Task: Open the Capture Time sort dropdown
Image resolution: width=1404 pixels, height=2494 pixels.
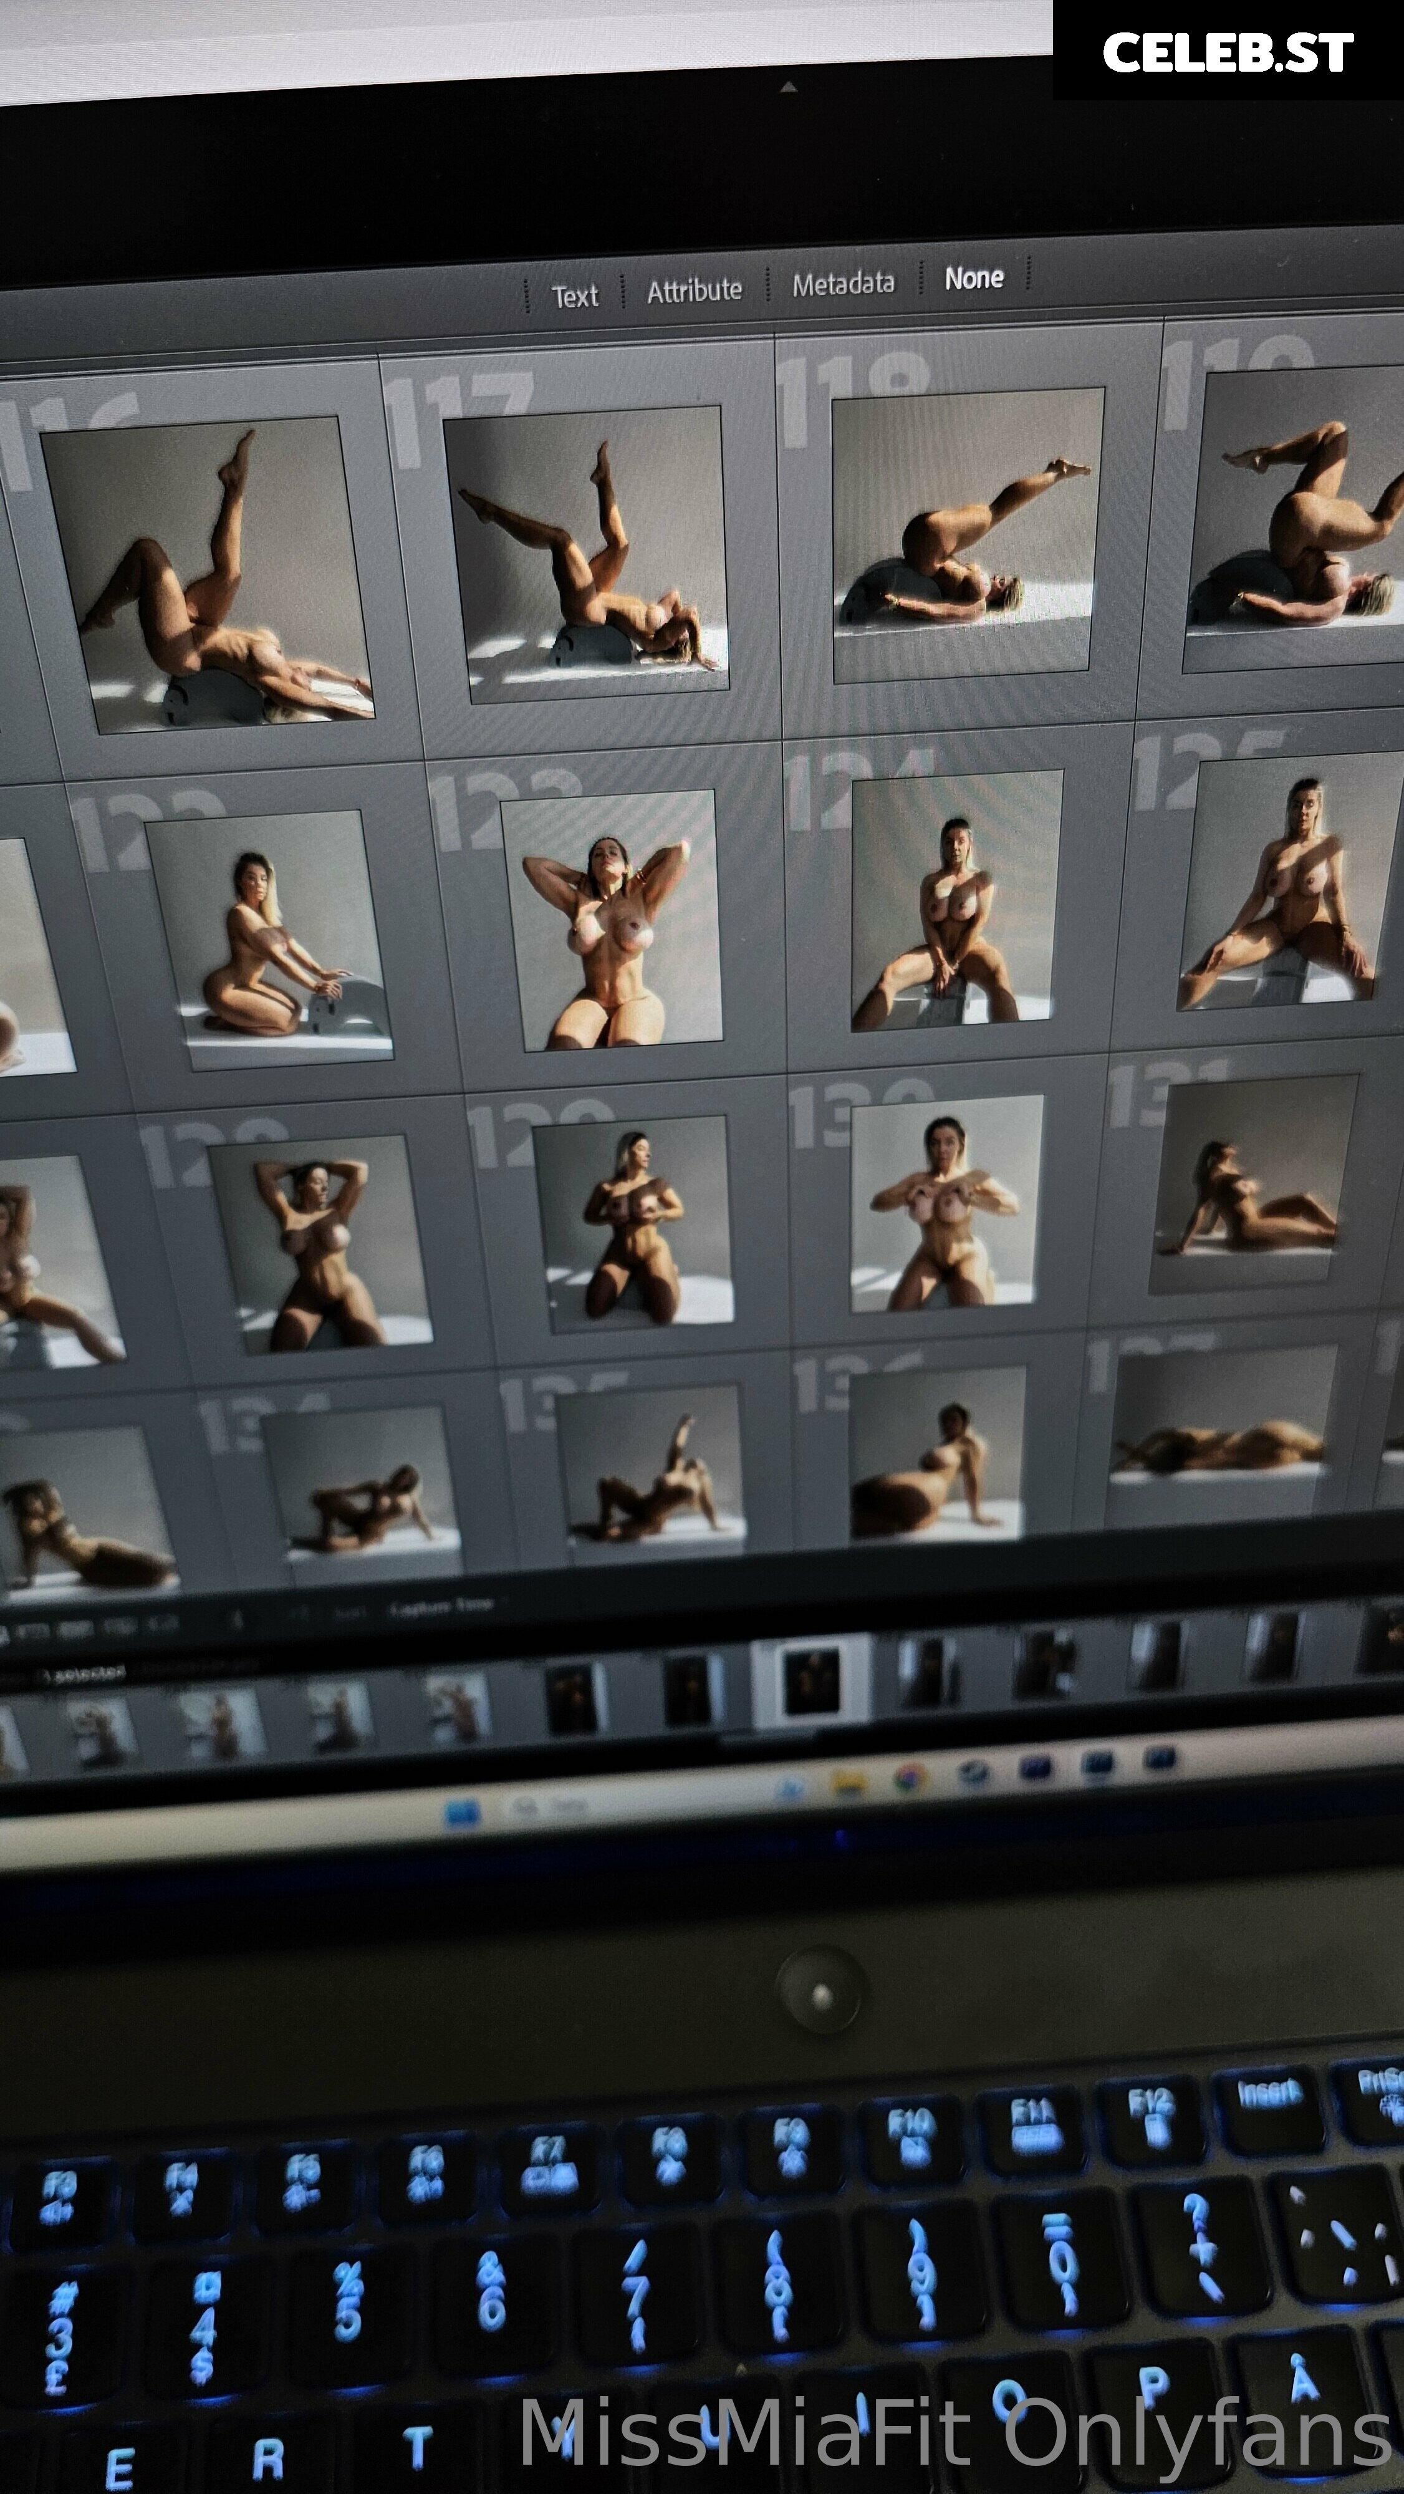Action: point(441,1606)
